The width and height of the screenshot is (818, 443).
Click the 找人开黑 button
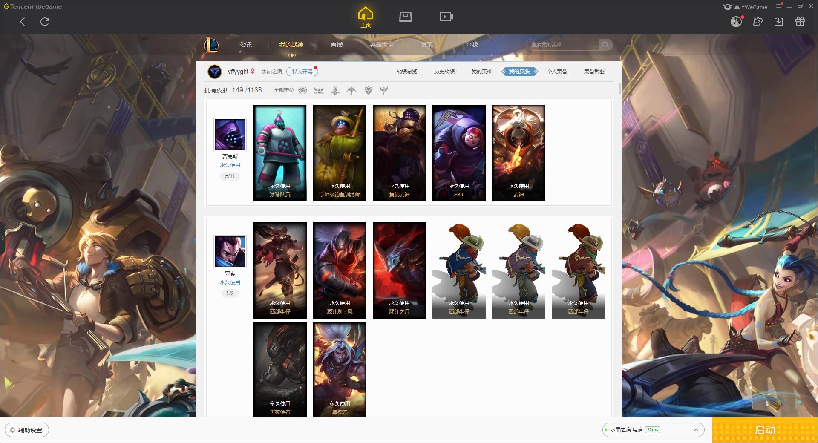point(302,72)
